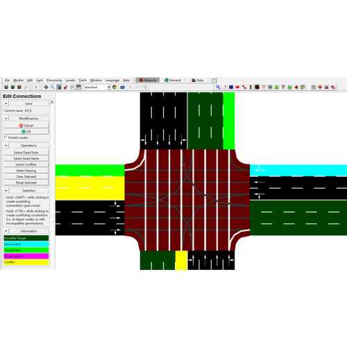
Task: Click the cyan Source lane legend swatch
Action: [x=26, y=244]
